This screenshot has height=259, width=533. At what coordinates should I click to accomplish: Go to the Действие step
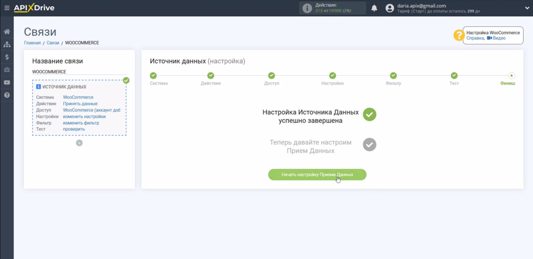pyautogui.click(x=211, y=79)
